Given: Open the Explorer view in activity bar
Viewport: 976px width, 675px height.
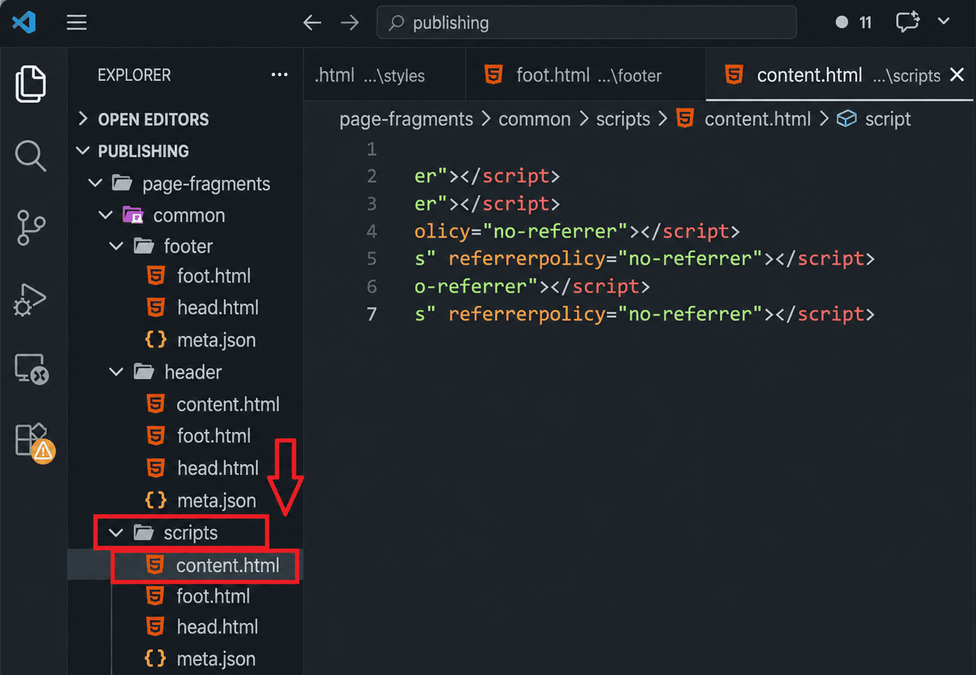Looking at the screenshot, I should pos(31,84).
